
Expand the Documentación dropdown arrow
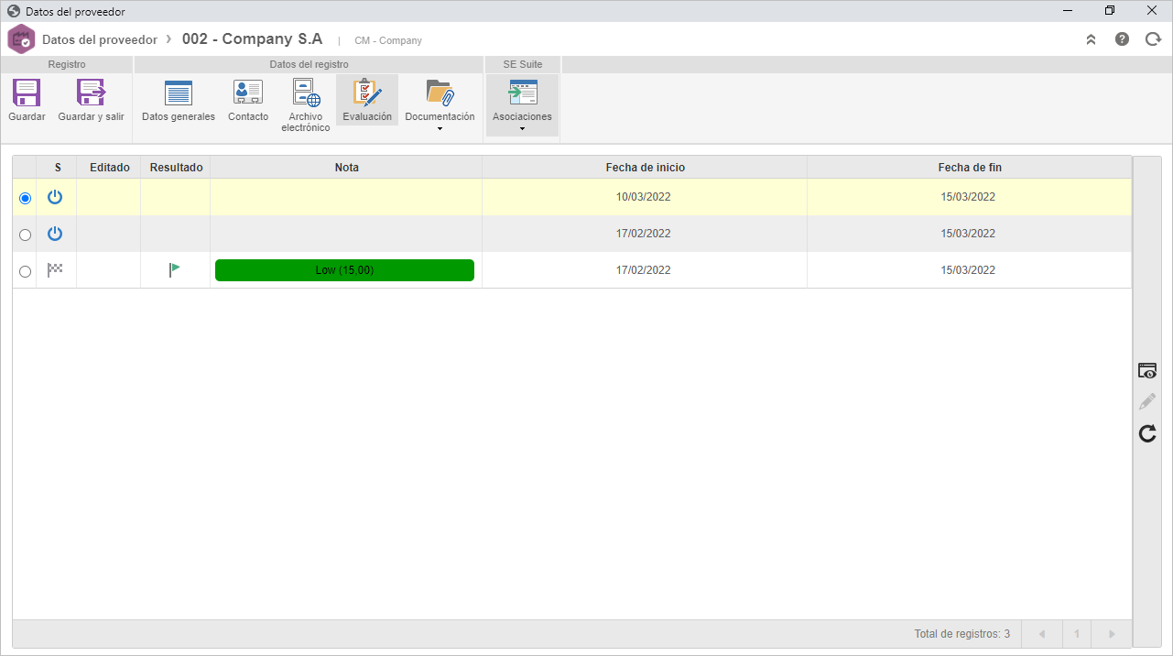440,129
